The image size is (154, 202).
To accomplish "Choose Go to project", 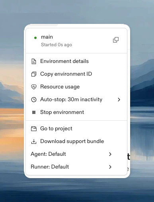I will coord(76,129).
